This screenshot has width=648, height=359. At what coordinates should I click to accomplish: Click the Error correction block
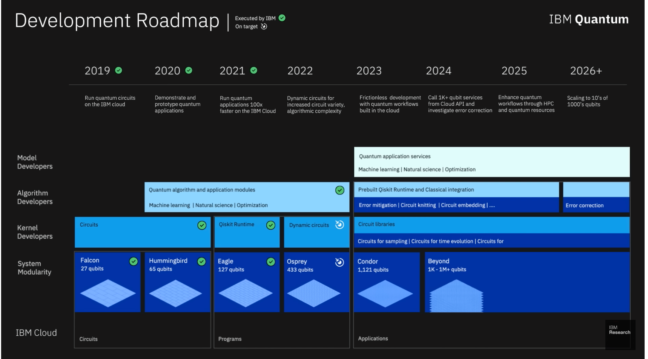596,205
